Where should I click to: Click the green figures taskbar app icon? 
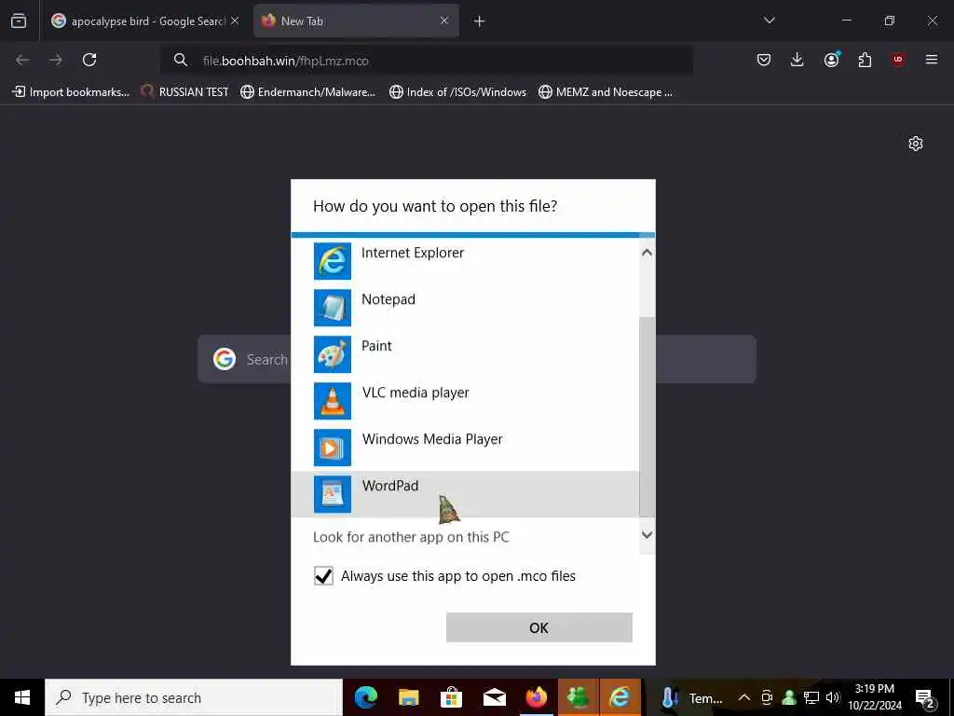click(578, 697)
